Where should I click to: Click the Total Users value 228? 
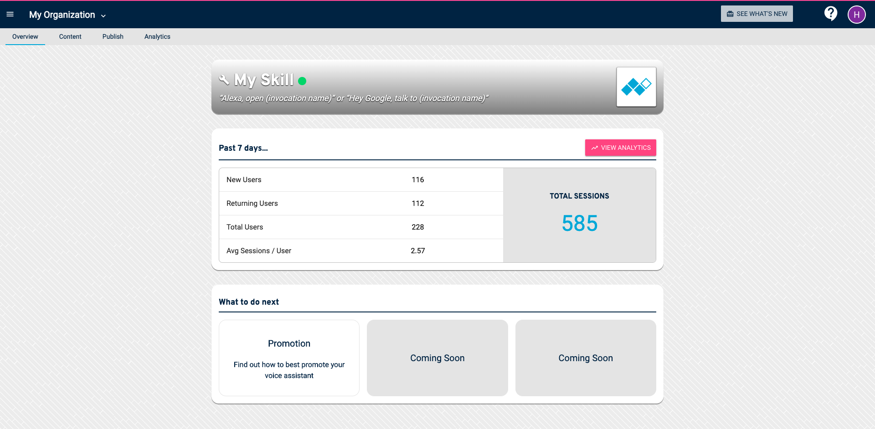click(x=418, y=227)
